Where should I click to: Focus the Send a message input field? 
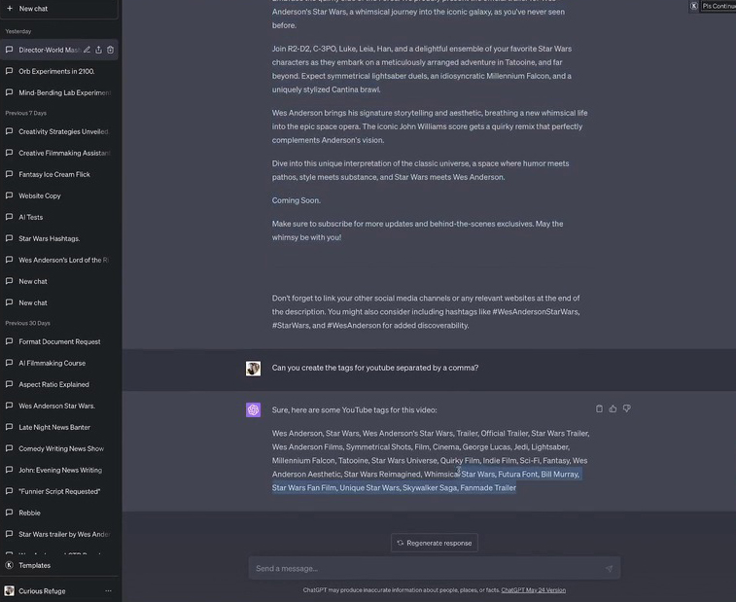pos(435,568)
